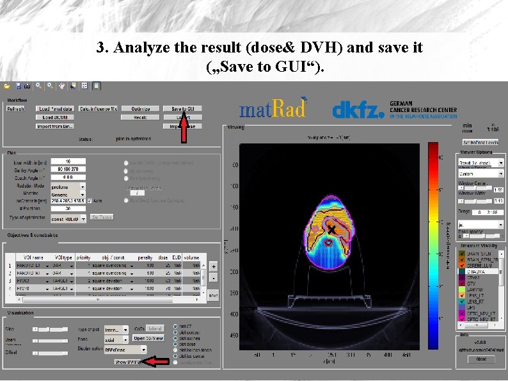The height and width of the screenshot is (381, 508).
Task: Remove objective row with minus button
Action: tap(214, 278)
